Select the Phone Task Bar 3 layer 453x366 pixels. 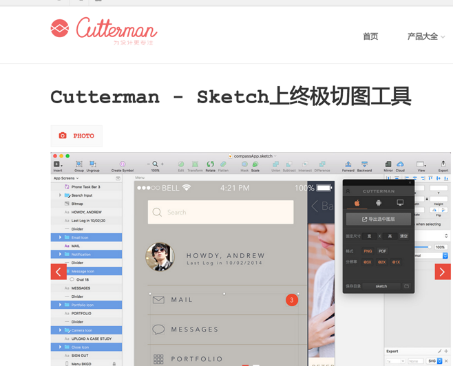point(86,186)
